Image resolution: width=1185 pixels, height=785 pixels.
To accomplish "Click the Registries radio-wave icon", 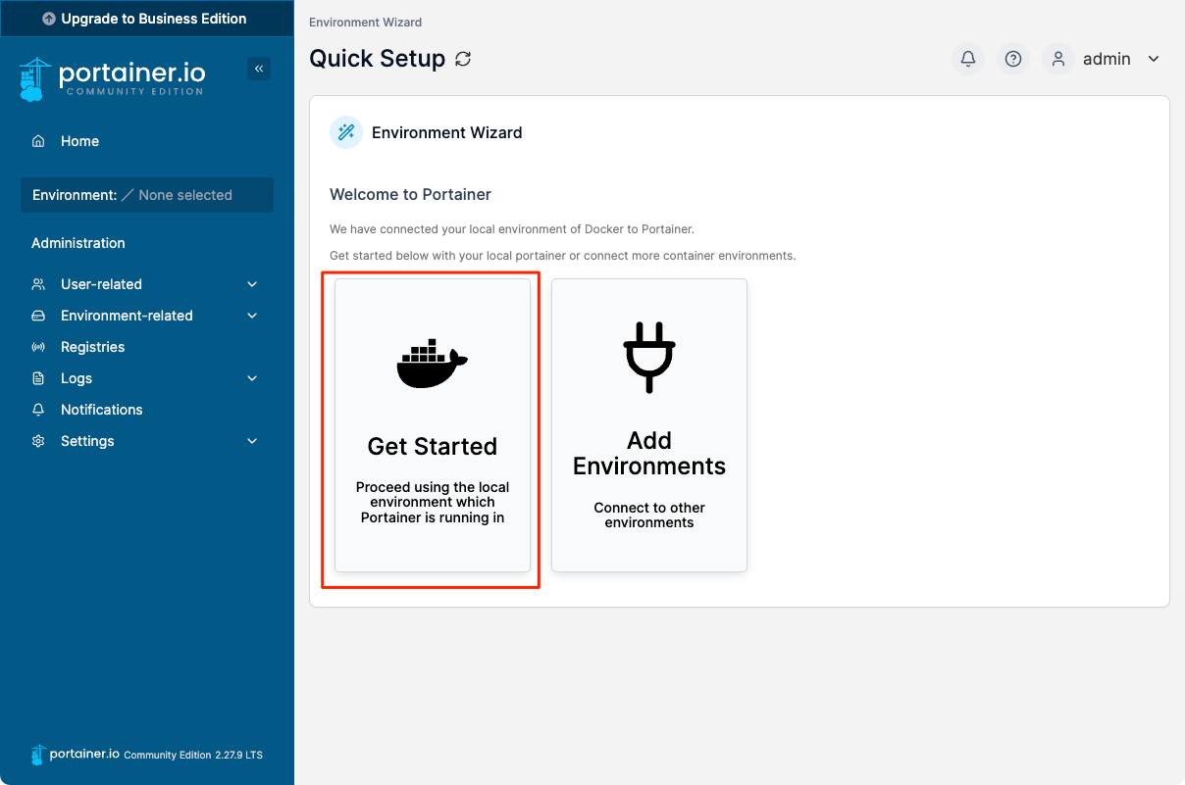I will [38, 347].
